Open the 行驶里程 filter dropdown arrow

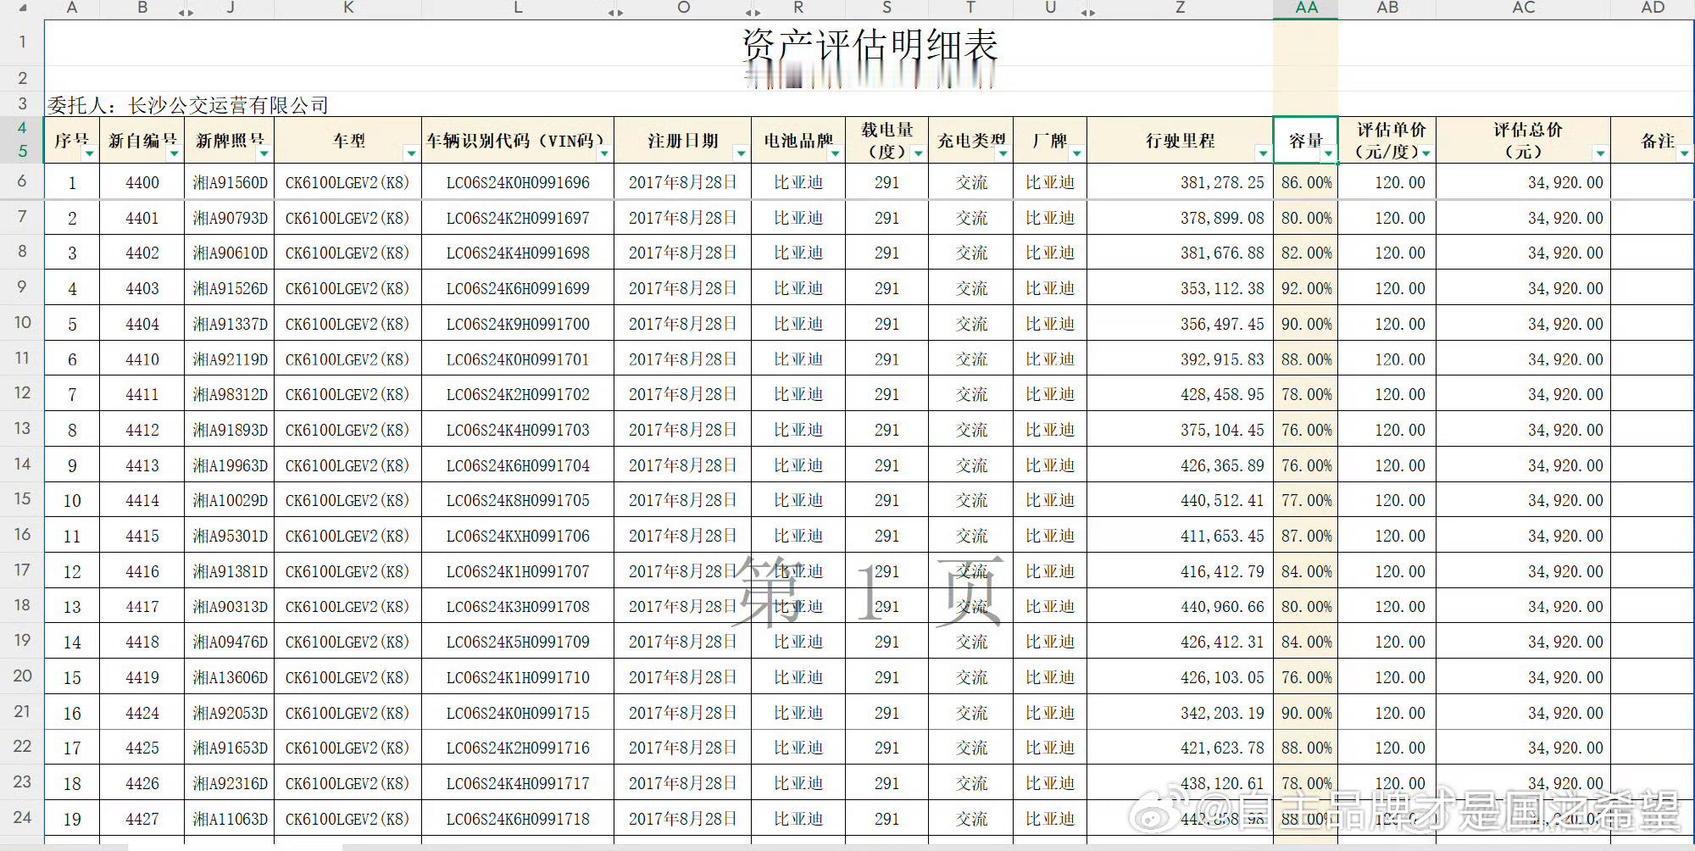(x=1263, y=153)
